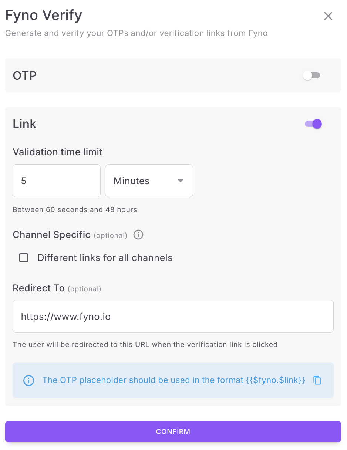Click the Redirect To label
347x450 pixels.
[38, 288]
